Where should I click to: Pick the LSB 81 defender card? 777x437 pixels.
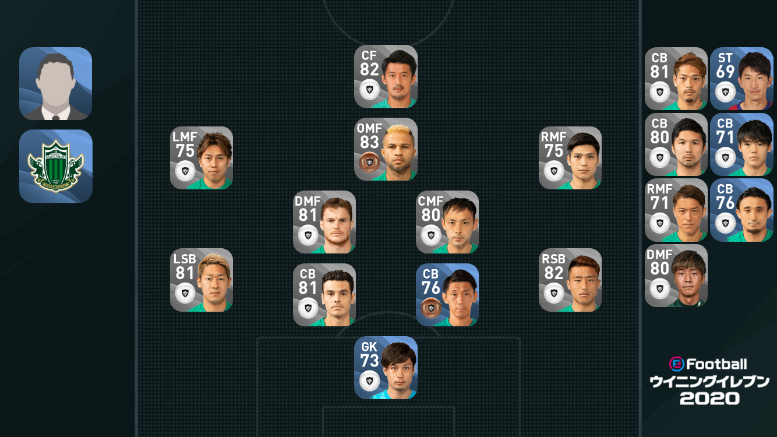[202, 280]
